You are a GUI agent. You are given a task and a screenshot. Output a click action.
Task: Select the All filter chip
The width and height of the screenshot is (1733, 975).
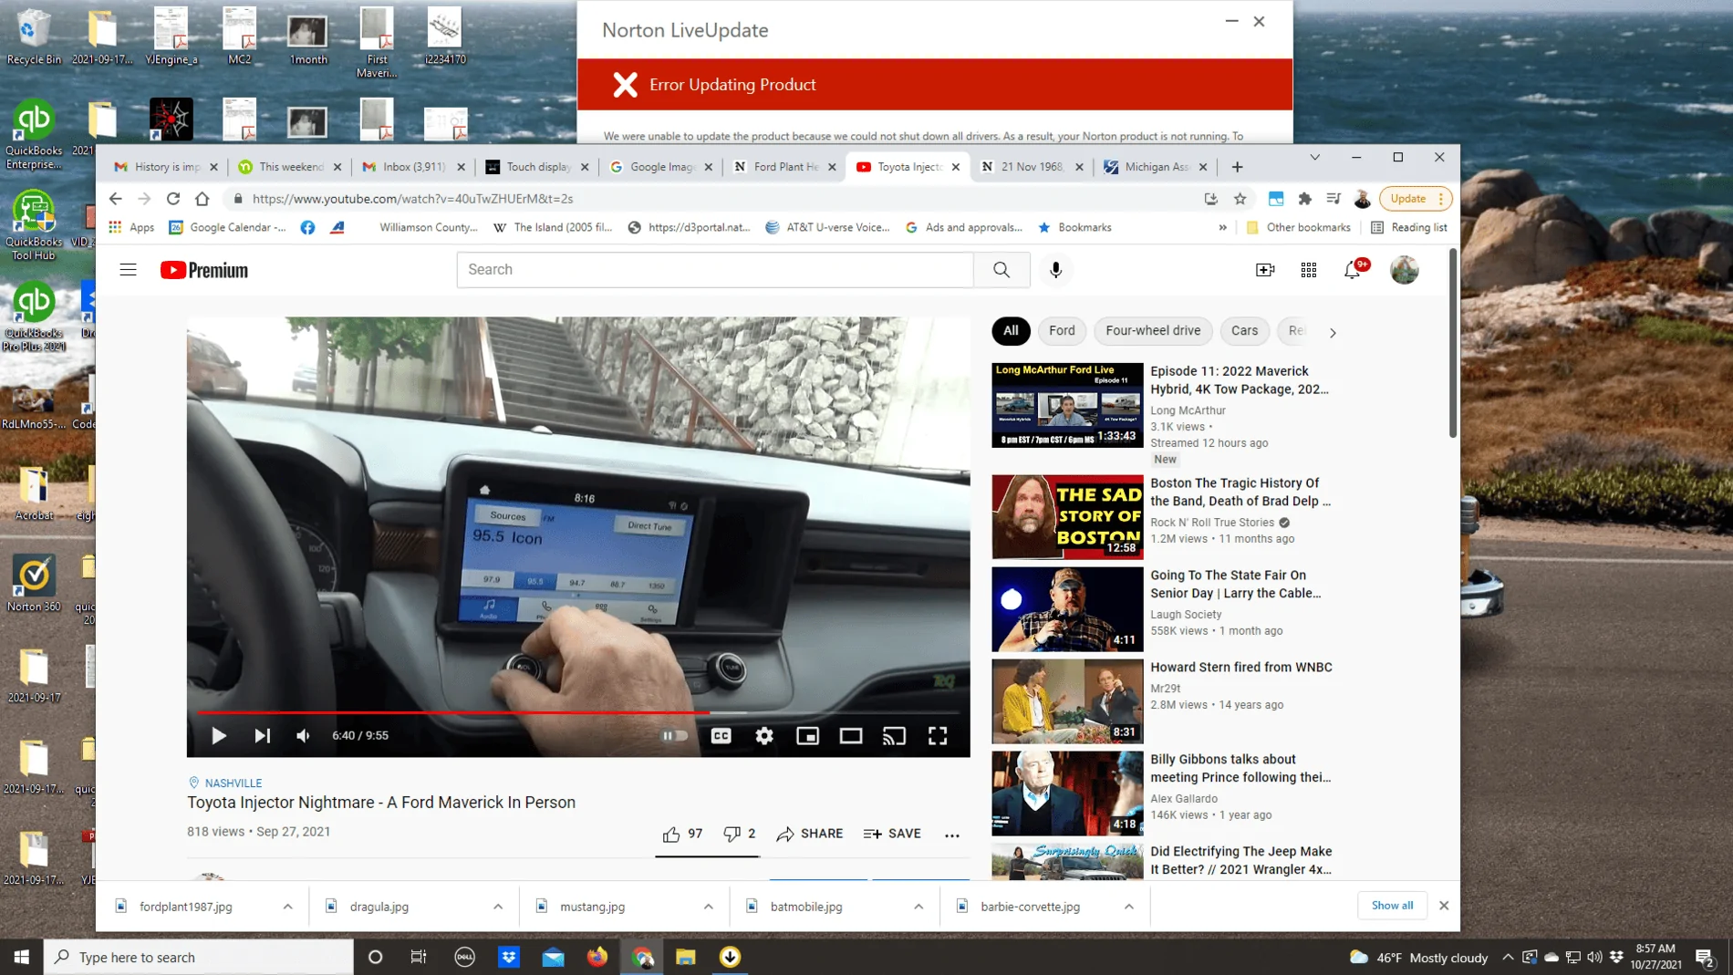click(x=1011, y=331)
